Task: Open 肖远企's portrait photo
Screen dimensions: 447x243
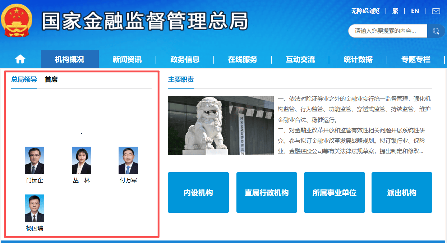Action: [34, 160]
